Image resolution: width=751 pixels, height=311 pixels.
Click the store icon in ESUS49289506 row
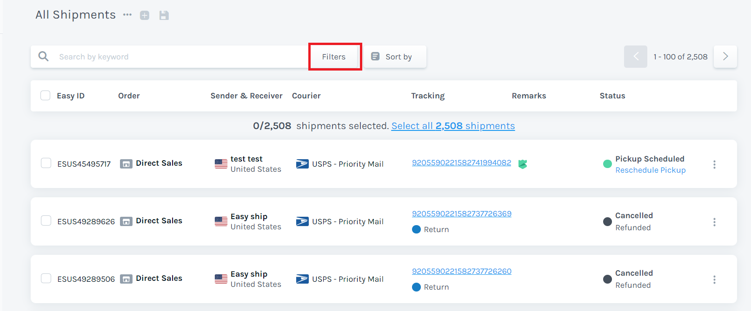tap(126, 279)
